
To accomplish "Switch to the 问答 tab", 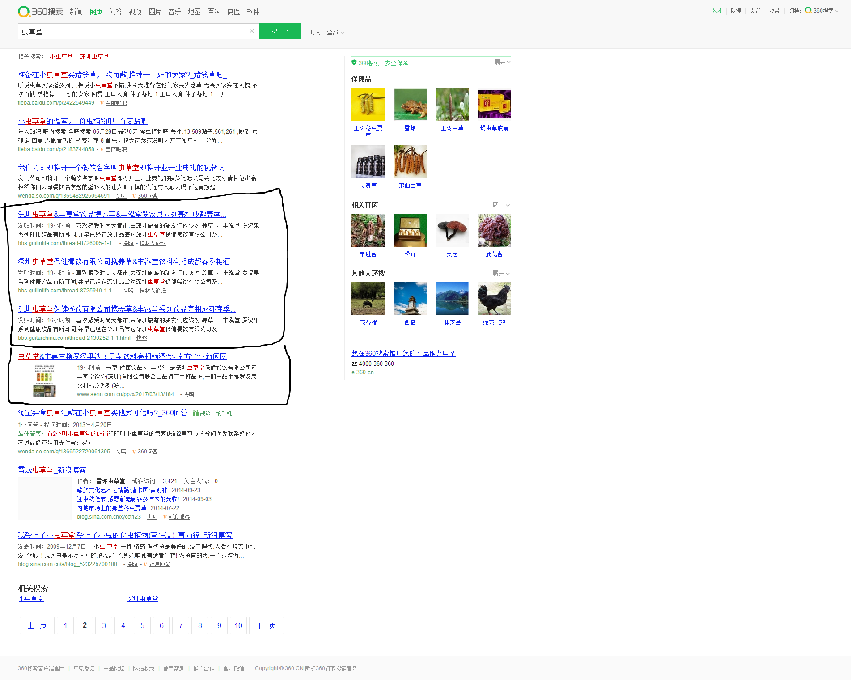I will tap(115, 12).
